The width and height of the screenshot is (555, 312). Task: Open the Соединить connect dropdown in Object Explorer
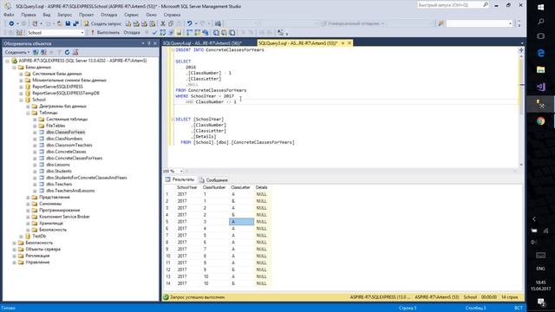pos(17,52)
